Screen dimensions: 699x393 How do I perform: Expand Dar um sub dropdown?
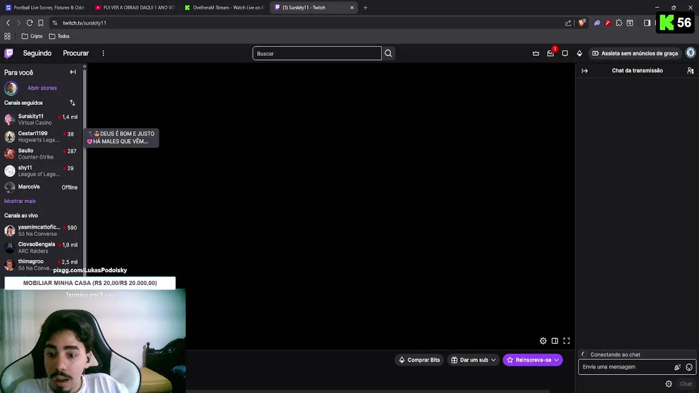473,360
